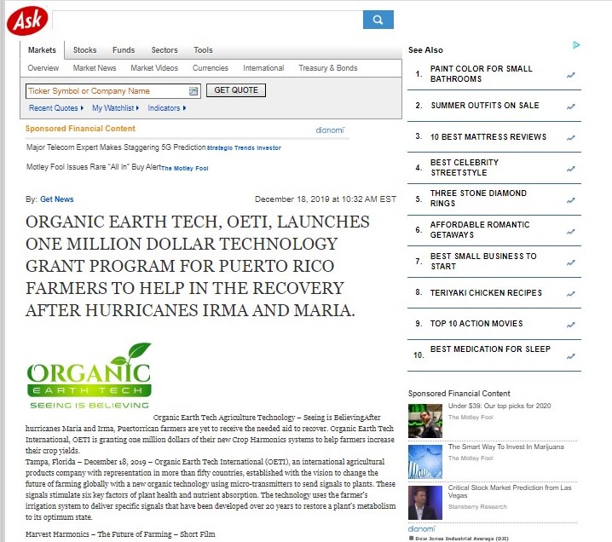Click the Ask search text box
Screen dimensions: 612x542
pyautogui.click(x=207, y=20)
